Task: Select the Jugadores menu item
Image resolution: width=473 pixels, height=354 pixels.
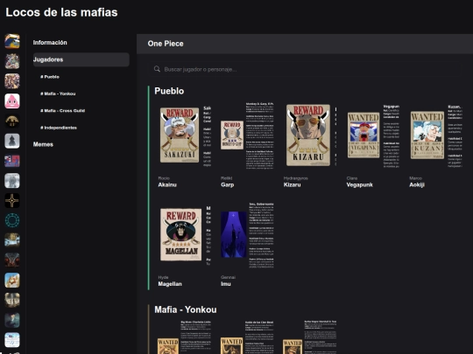Action: 81,59
